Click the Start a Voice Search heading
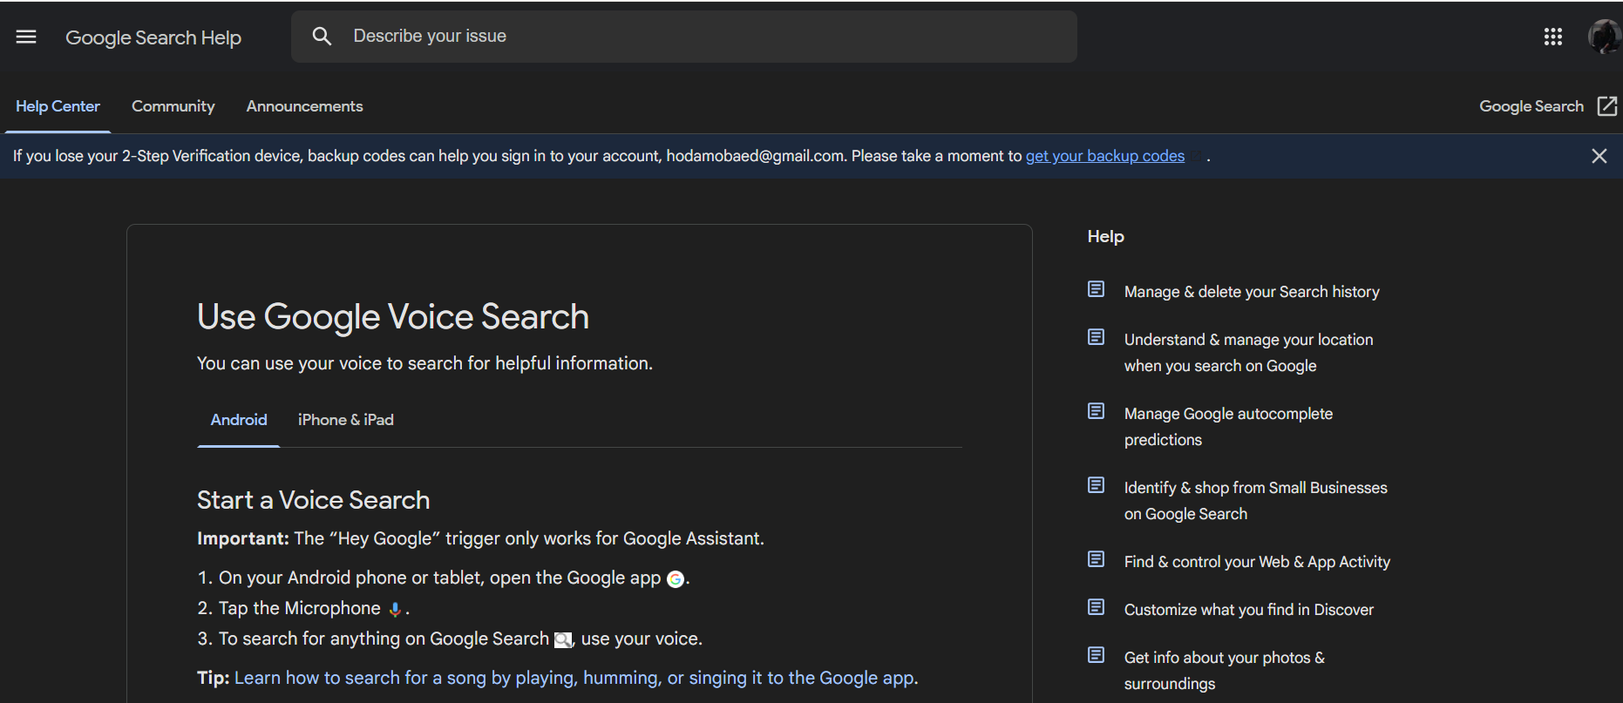The image size is (1623, 703). [x=314, y=500]
